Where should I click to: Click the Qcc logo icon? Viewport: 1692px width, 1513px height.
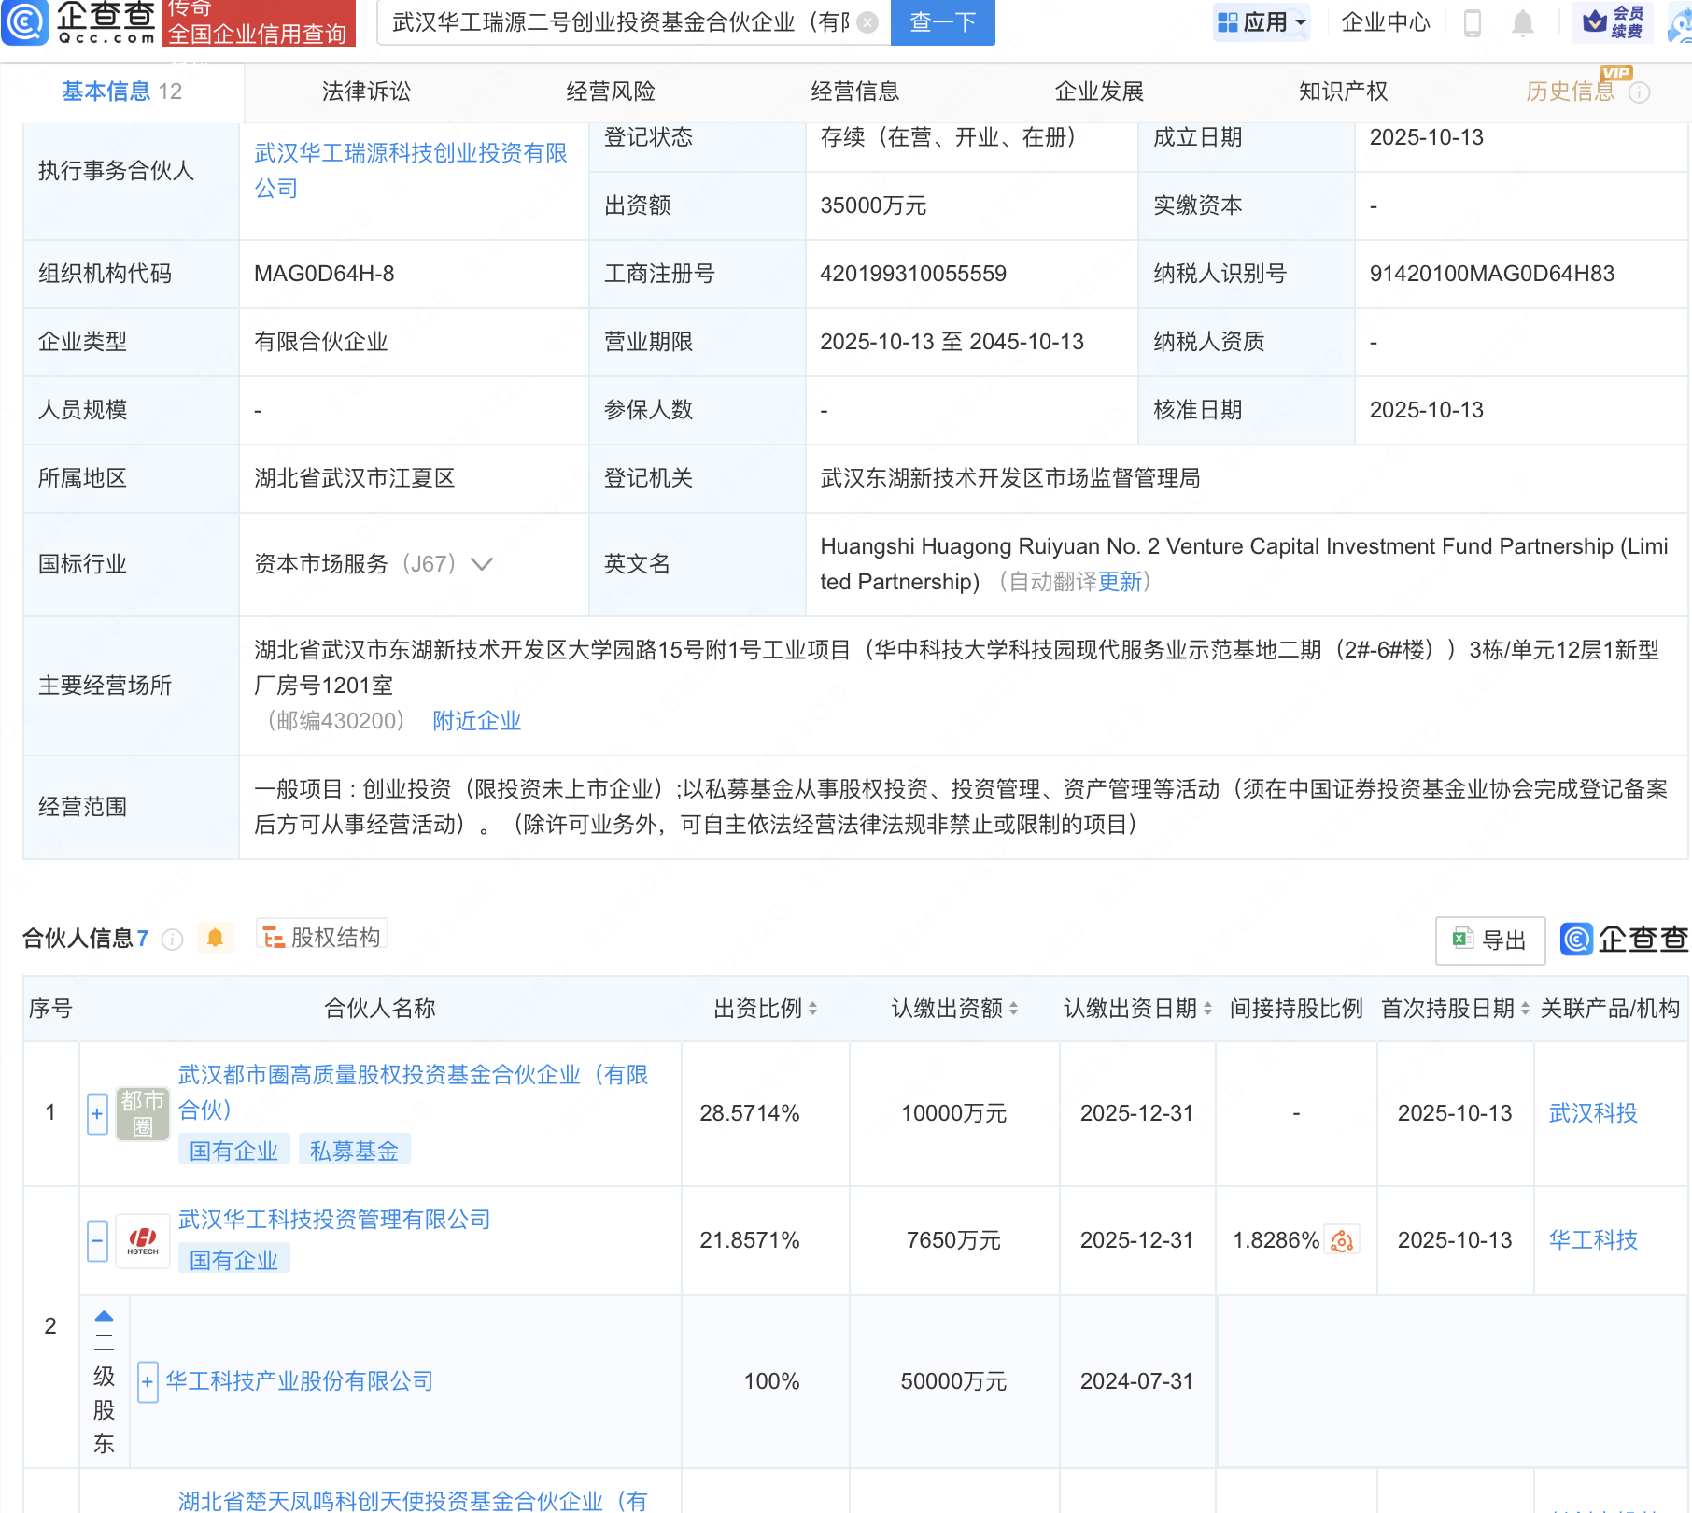[x=25, y=22]
